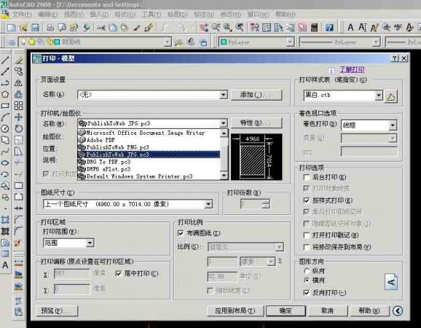The image size is (421, 328).
Task: Select the Polygon draw tool in left toolbar
Action: (x=5, y=94)
